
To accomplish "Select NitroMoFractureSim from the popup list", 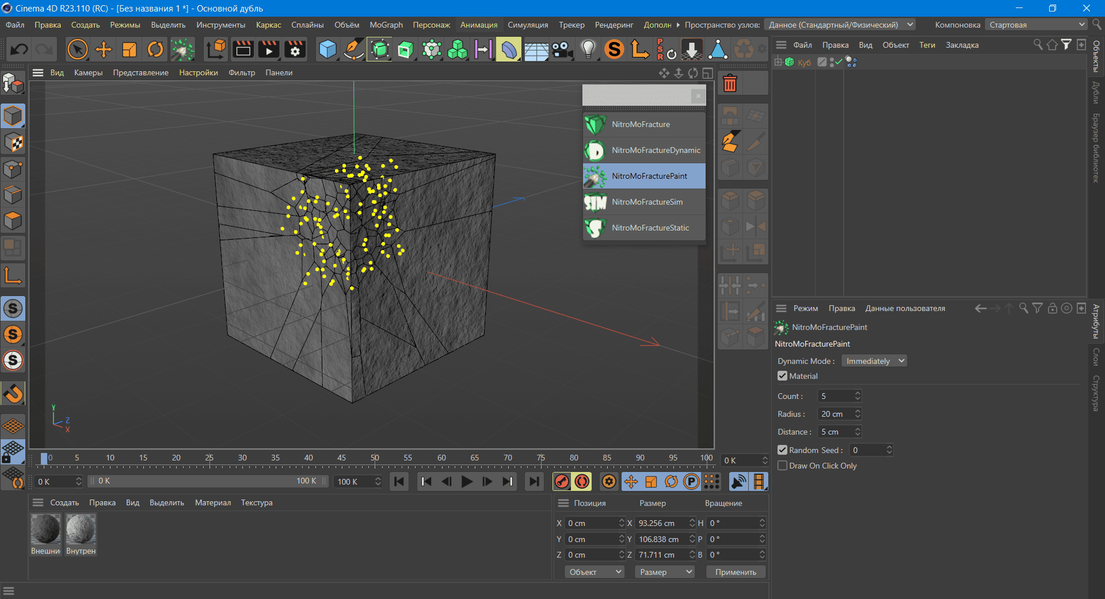I will click(x=644, y=202).
